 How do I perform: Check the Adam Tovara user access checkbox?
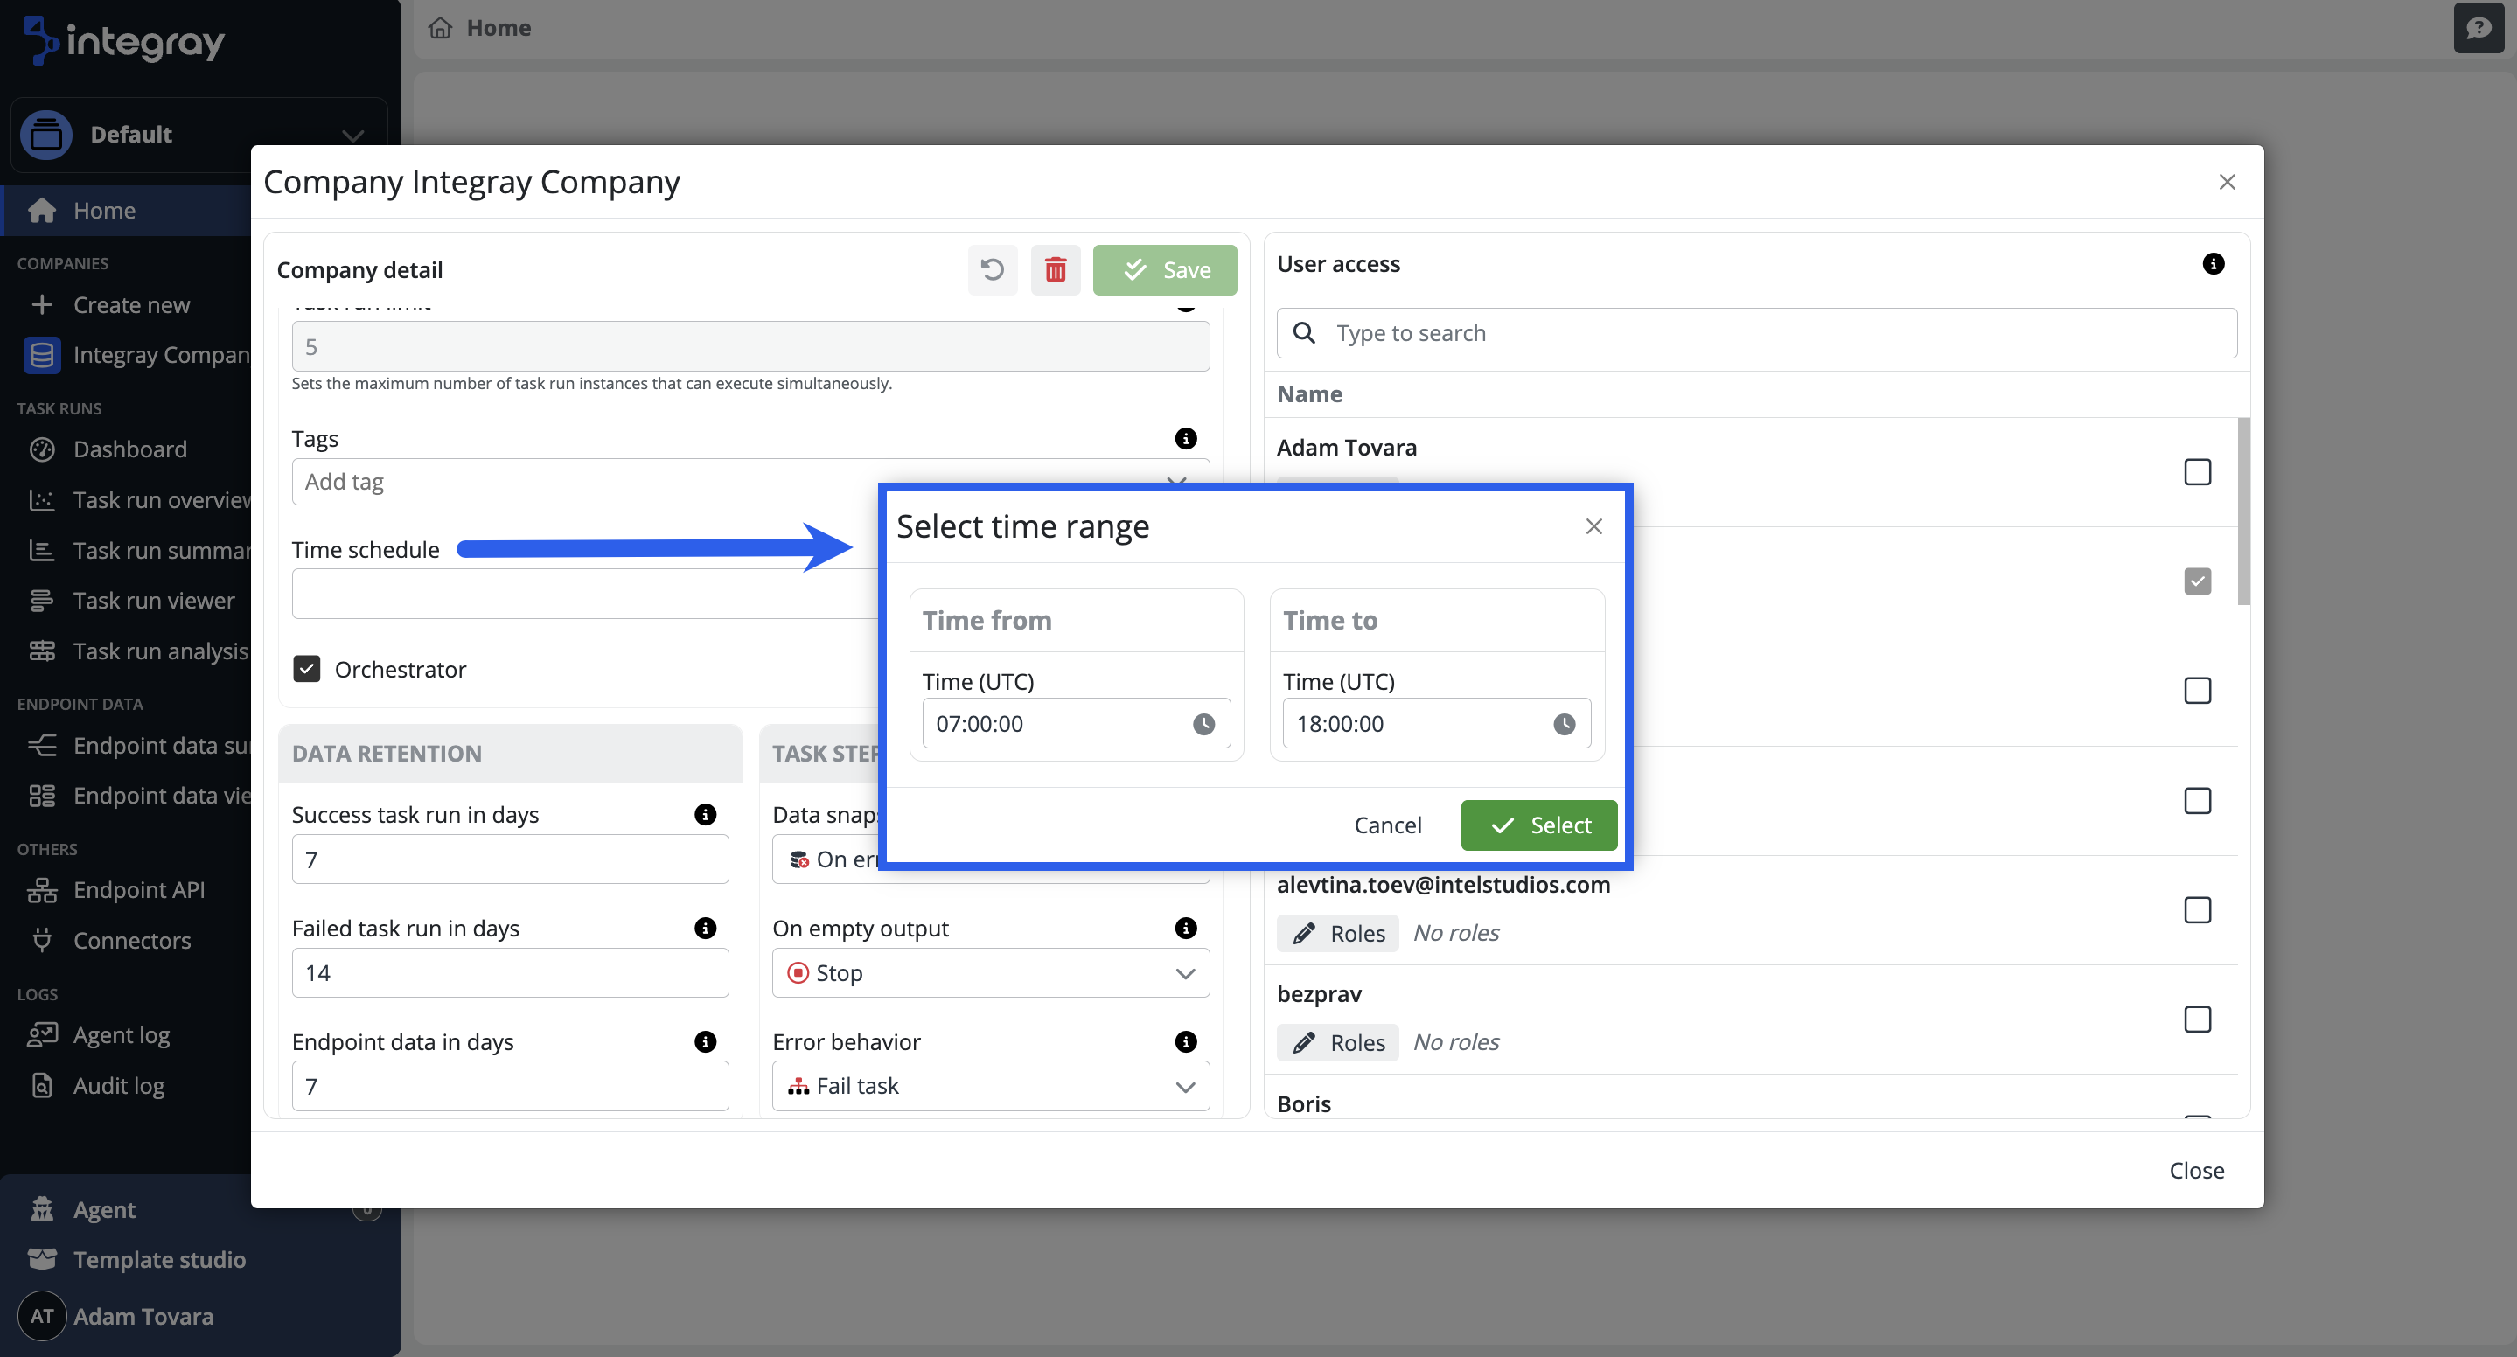pos(2197,472)
